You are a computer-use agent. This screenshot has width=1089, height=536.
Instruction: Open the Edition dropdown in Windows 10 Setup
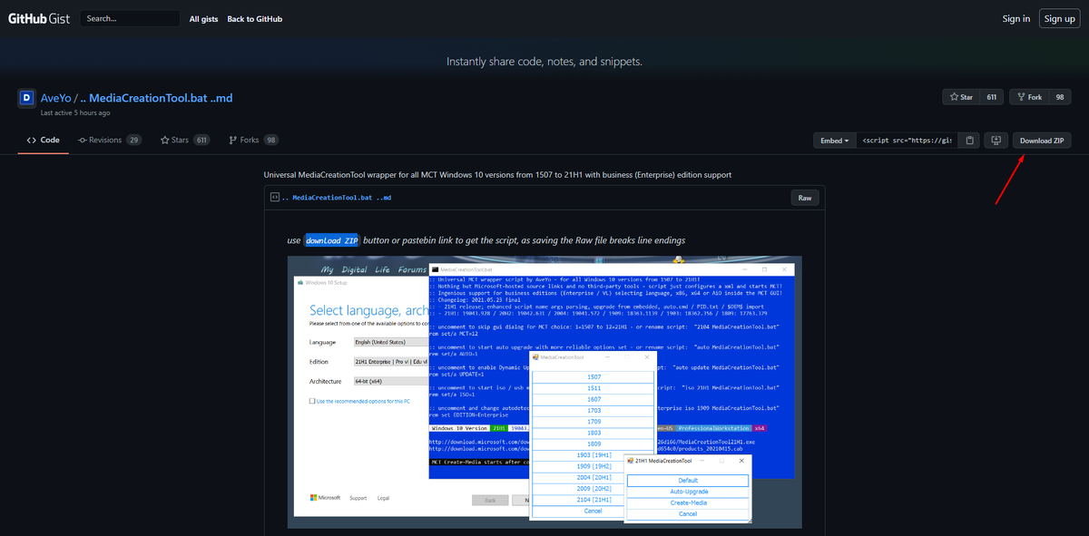(x=390, y=362)
